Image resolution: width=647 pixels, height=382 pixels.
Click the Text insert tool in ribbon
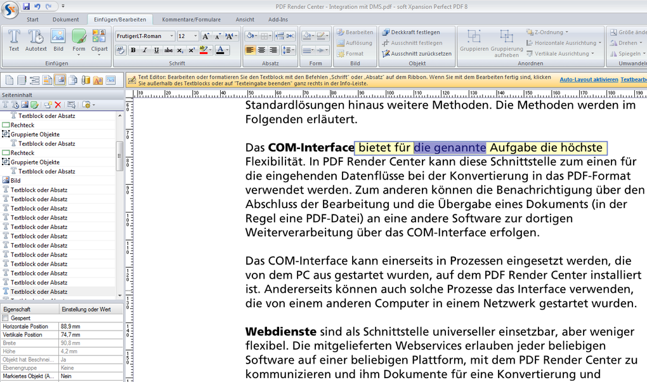point(14,41)
